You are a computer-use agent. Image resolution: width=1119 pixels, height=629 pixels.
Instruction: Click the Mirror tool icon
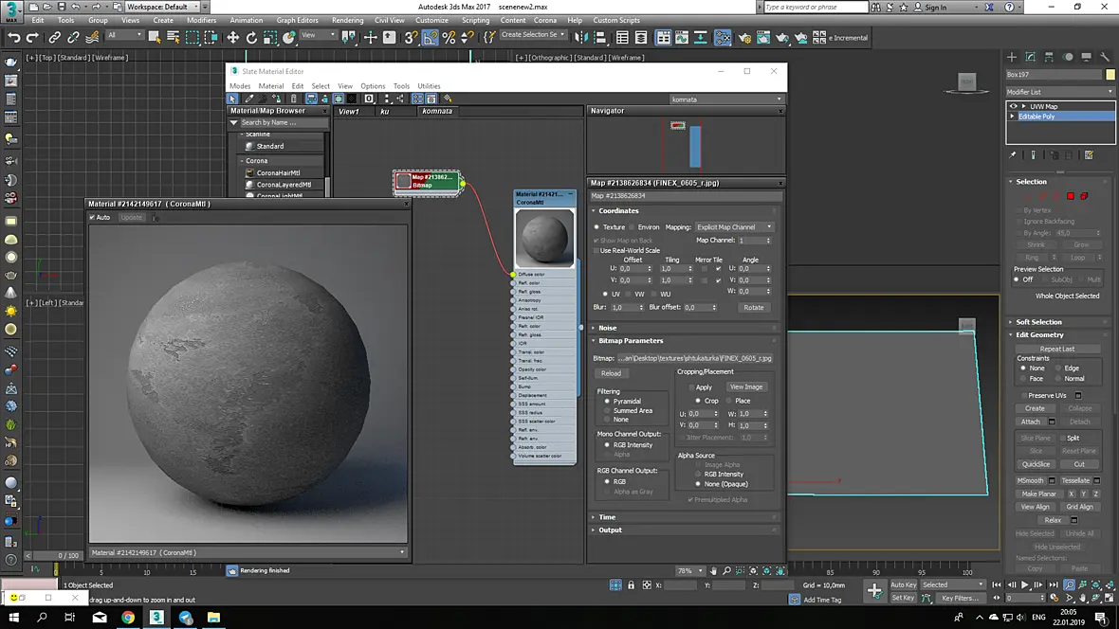(581, 37)
